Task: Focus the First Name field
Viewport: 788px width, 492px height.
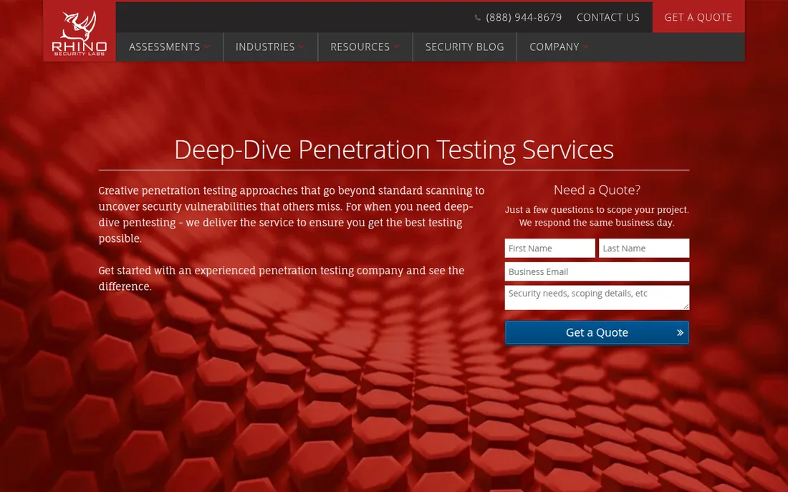Action: tap(549, 249)
